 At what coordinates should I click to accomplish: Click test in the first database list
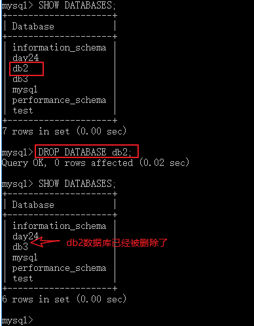click(x=23, y=110)
